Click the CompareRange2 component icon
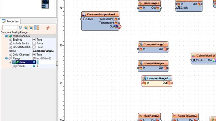This screenshot has height=121, width=216. point(141,63)
